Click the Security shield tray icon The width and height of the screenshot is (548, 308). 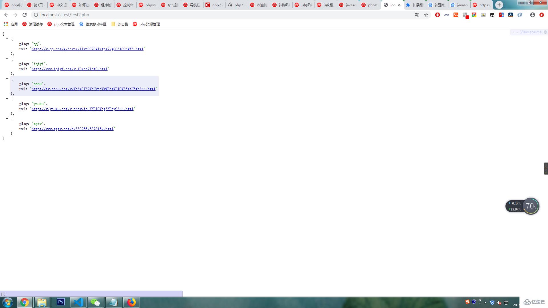(x=492, y=302)
